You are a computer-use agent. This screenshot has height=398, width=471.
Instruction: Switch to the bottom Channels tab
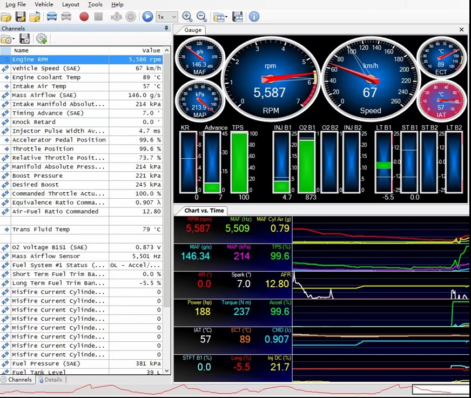pyautogui.click(x=17, y=380)
